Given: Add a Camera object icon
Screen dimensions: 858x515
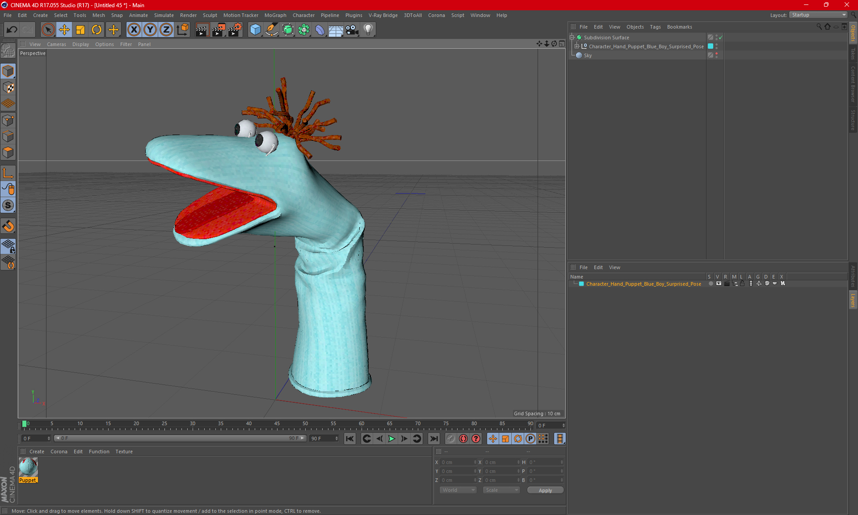Looking at the screenshot, I should pos(352,30).
